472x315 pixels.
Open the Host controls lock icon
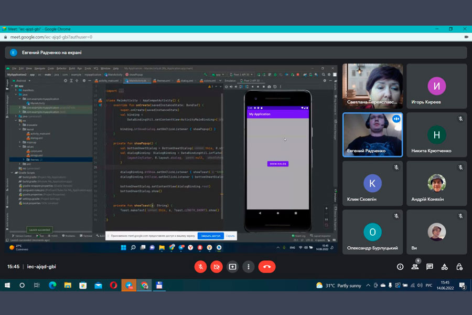coord(459,267)
